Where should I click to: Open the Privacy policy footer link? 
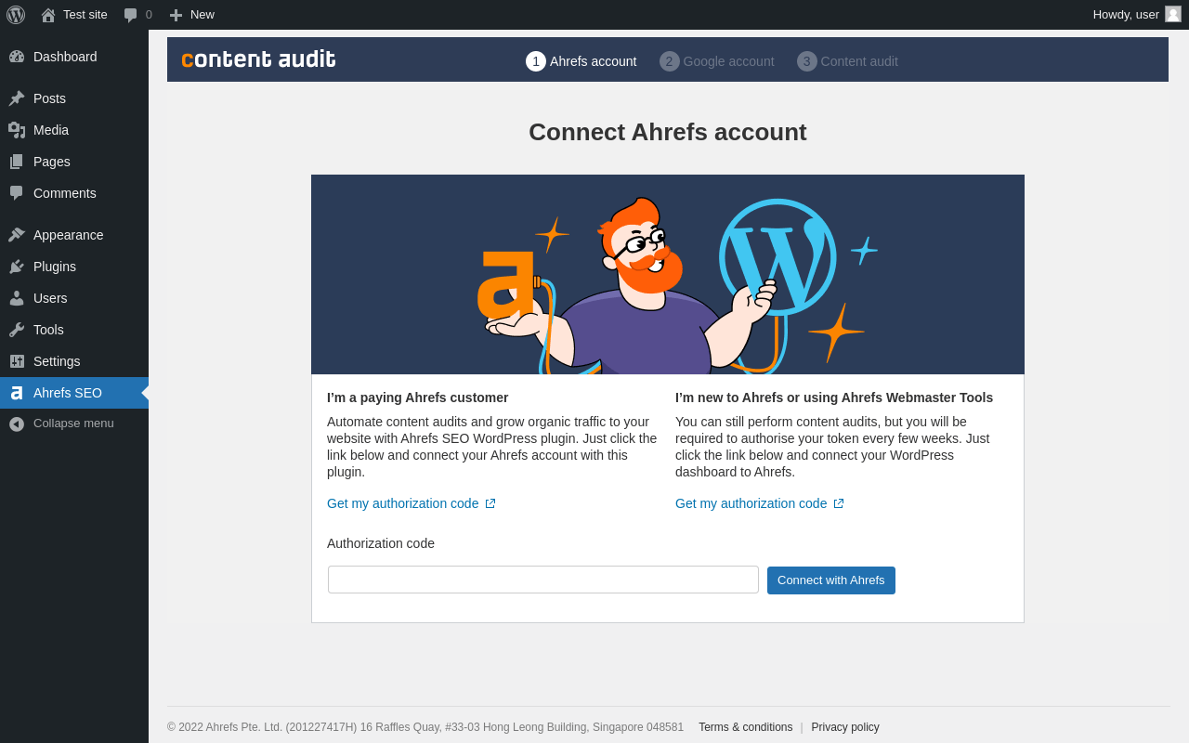(845, 727)
